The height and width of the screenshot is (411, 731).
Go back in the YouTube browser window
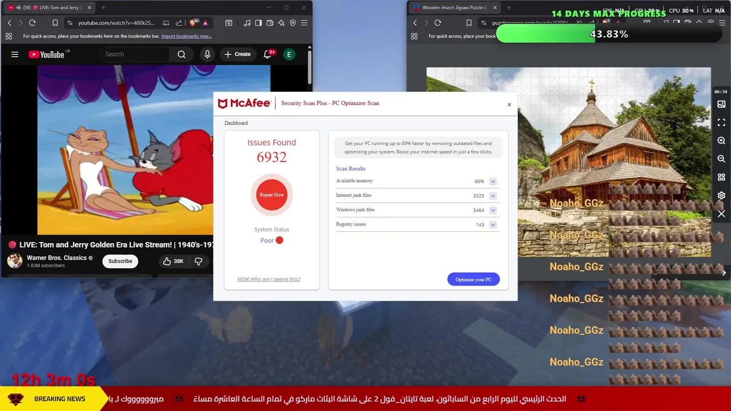pos(10,23)
